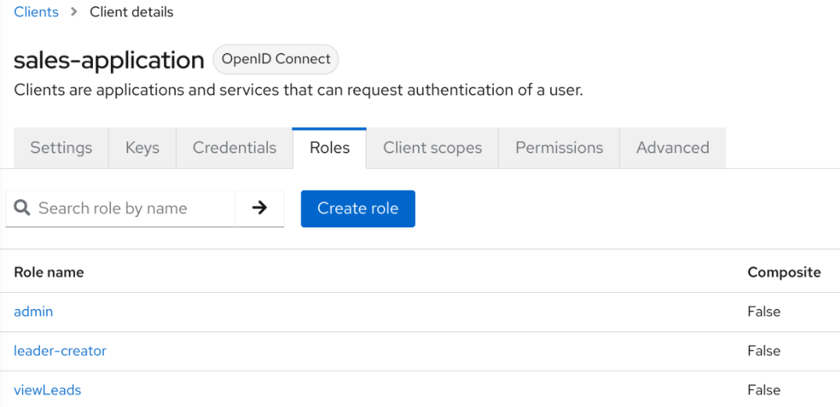Image resolution: width=840 pixels, height=407 pixels.
Task: Open the Client scopes tab
Action: 432,148
